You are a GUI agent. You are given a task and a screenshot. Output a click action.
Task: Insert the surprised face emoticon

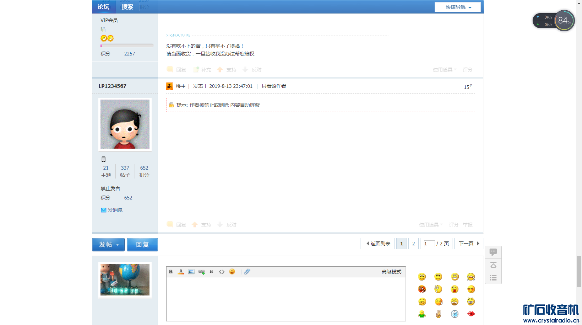(x=438, y=289)
